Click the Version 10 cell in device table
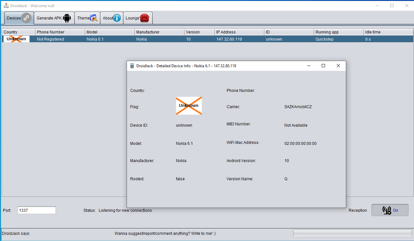The width and height of the screenshot is (414, 241). pyautogui.click(x=199, y=39)
